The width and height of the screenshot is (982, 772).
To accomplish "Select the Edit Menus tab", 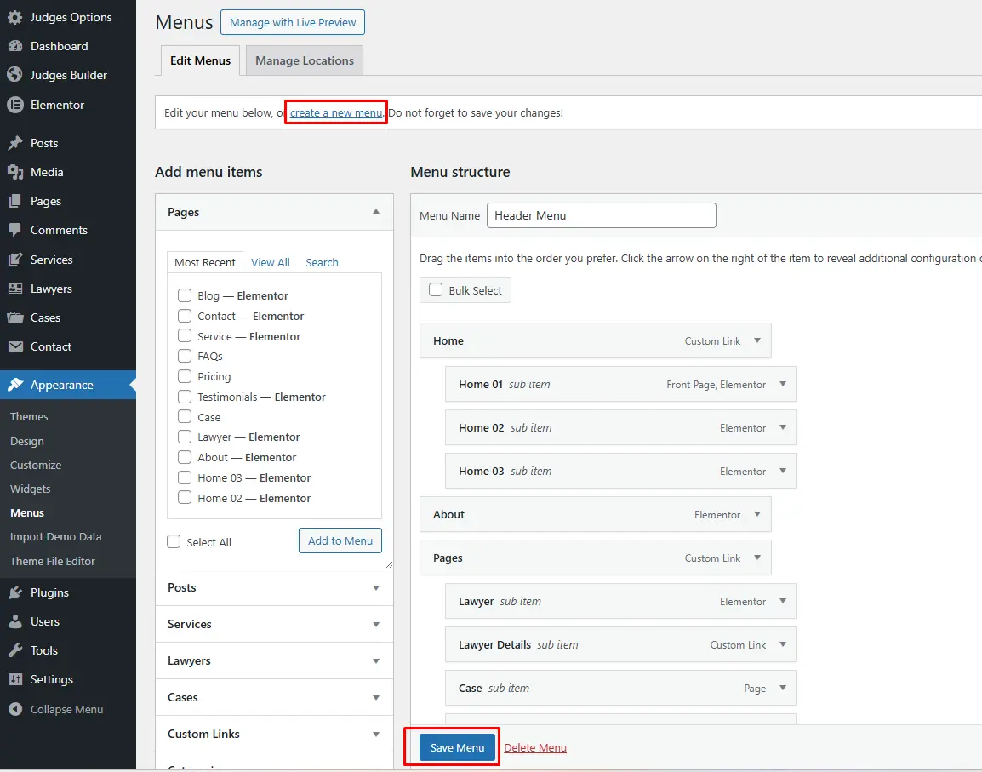I will [x=201, y=60].
